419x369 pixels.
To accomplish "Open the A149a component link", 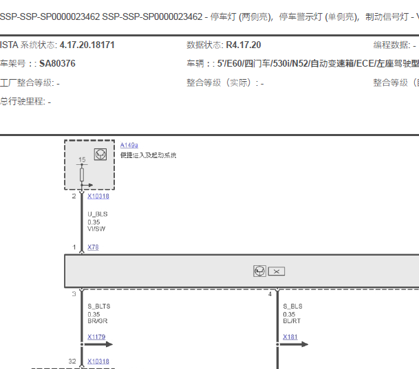I will coord(129,145).
